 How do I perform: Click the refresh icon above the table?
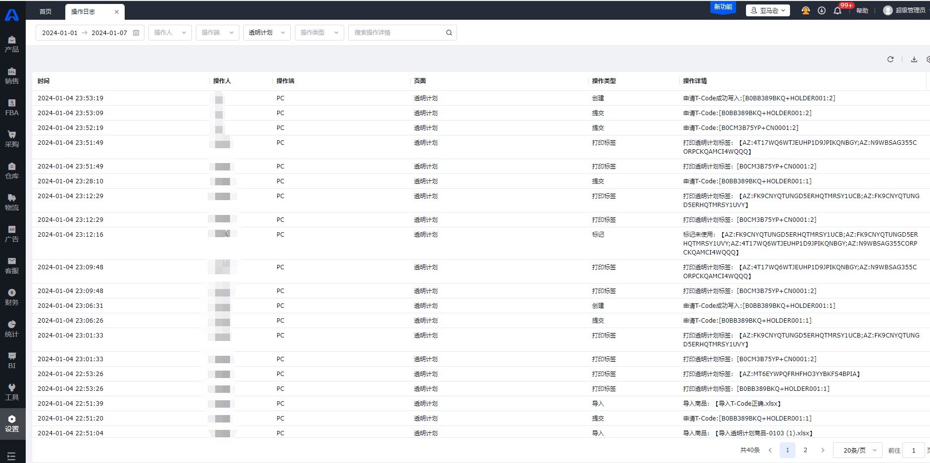click(890, 59)
